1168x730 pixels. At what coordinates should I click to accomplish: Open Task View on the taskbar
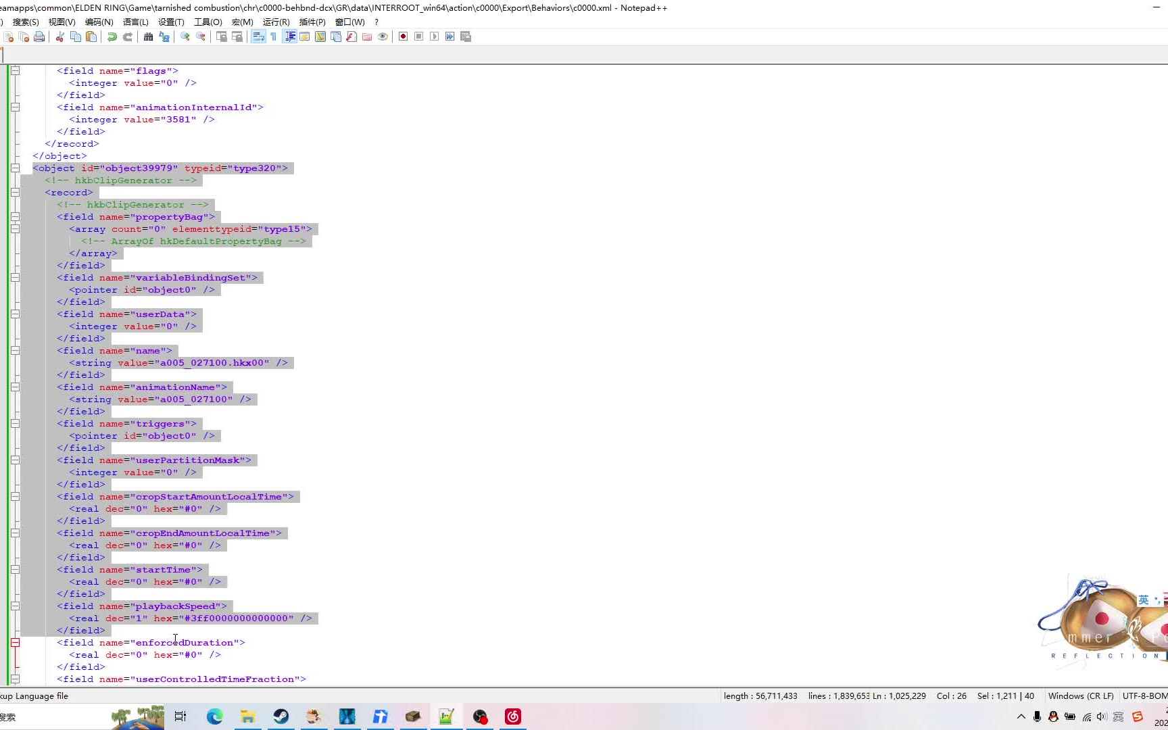[x=180, y=716]
